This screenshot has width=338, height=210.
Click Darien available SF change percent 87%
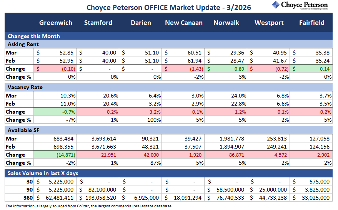coord(140,163)
